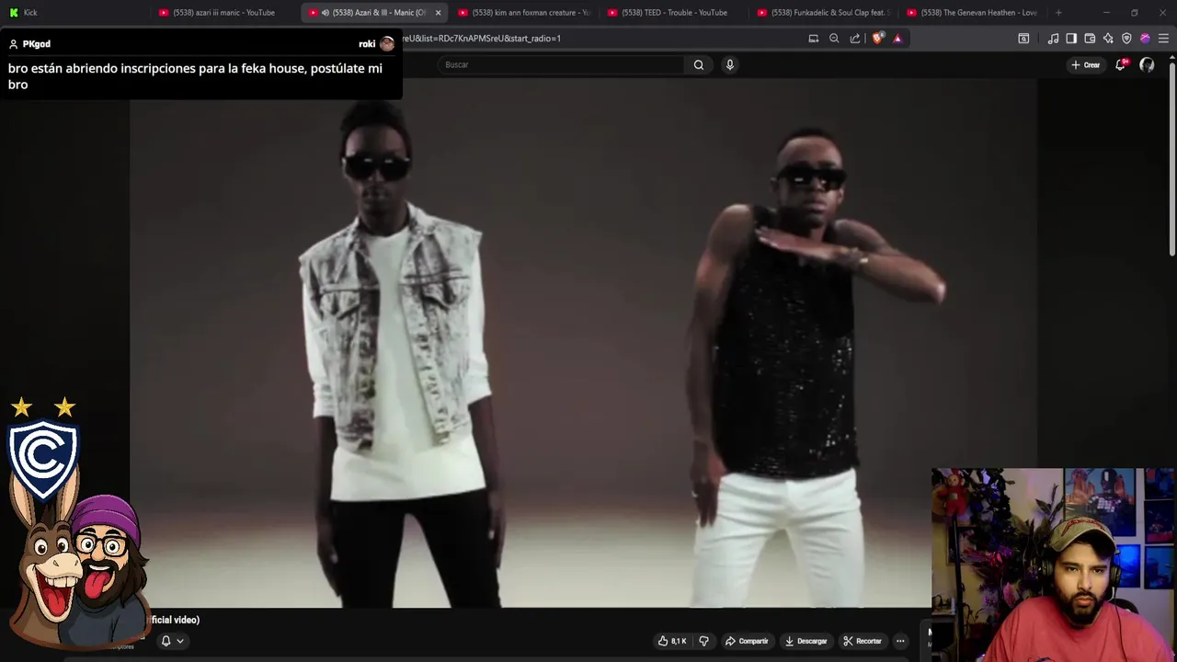The width and height of the screenshot is (1177, 662).
Task: Open the Leo AI sparkle icon
Action: coord(1108,39)
